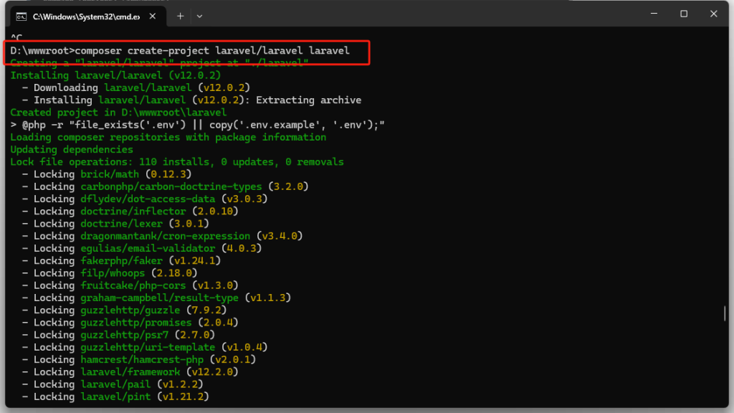Click the dflydev/dot-access-data package name

(148, 199)
